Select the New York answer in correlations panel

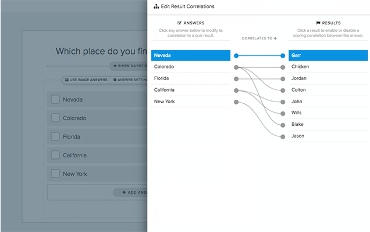[191, 101]
